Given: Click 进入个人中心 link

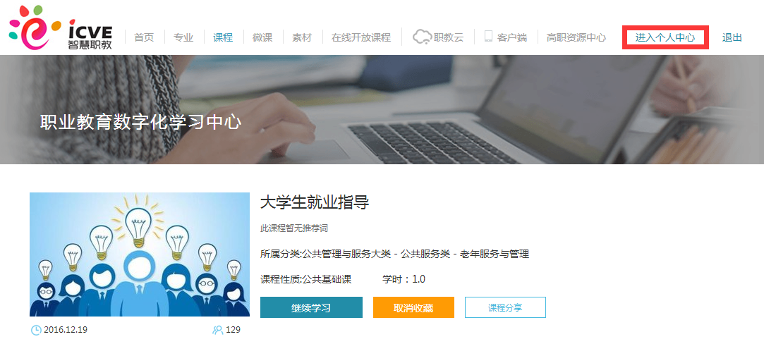Looking at the screenshot, I should tap(665, 37).
